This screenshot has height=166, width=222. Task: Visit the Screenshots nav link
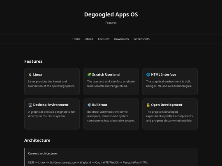click(x=141, y=39)
